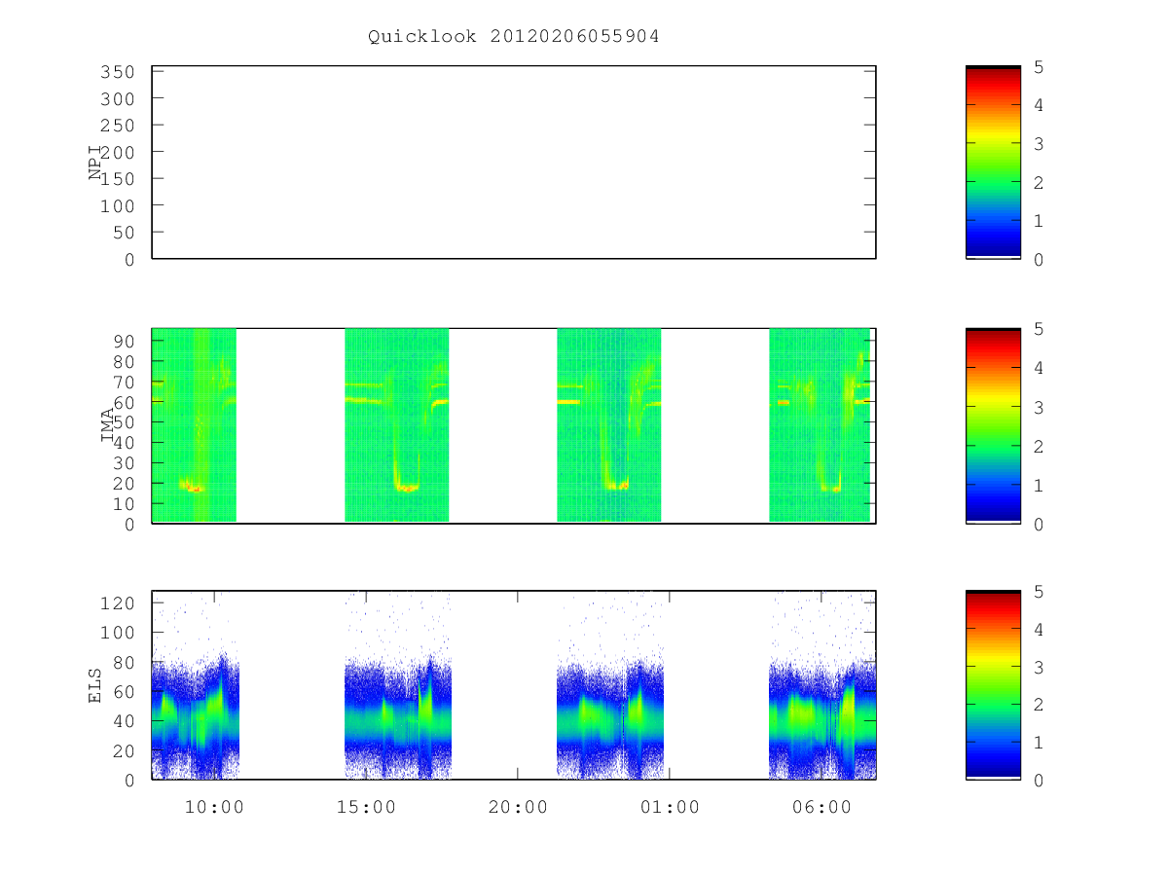Select the IMA axis label
1168x876 pixels.
108,425
